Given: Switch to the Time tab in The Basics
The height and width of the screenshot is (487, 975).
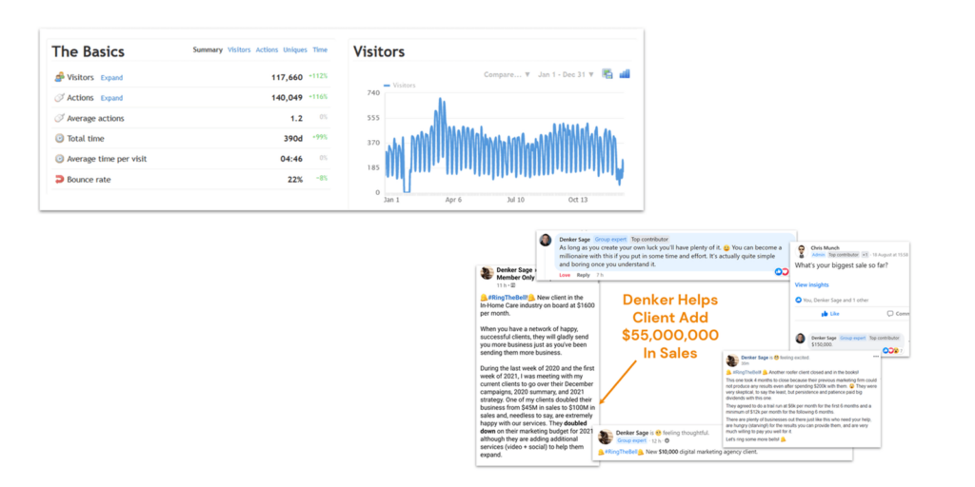Looking at the screenshot, I should click(320, 49).
